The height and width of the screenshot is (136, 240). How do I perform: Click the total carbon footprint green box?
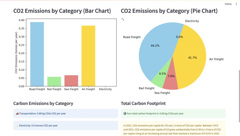[x=173, y=113]
